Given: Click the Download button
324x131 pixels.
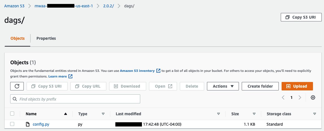Looking at the screenshot, I should pos(128,86).
